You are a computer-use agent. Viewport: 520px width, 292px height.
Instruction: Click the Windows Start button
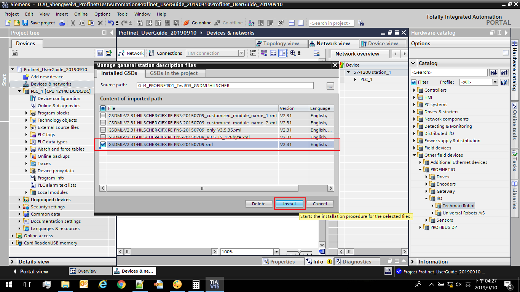(x=9, y=284)
